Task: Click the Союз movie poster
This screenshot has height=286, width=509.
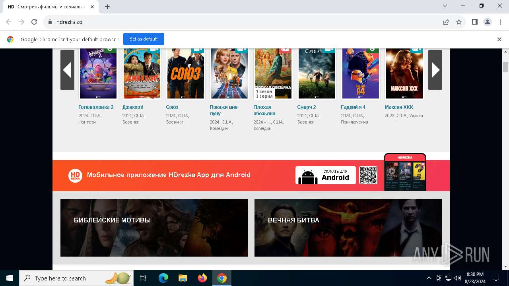Action: coord(186,73)
